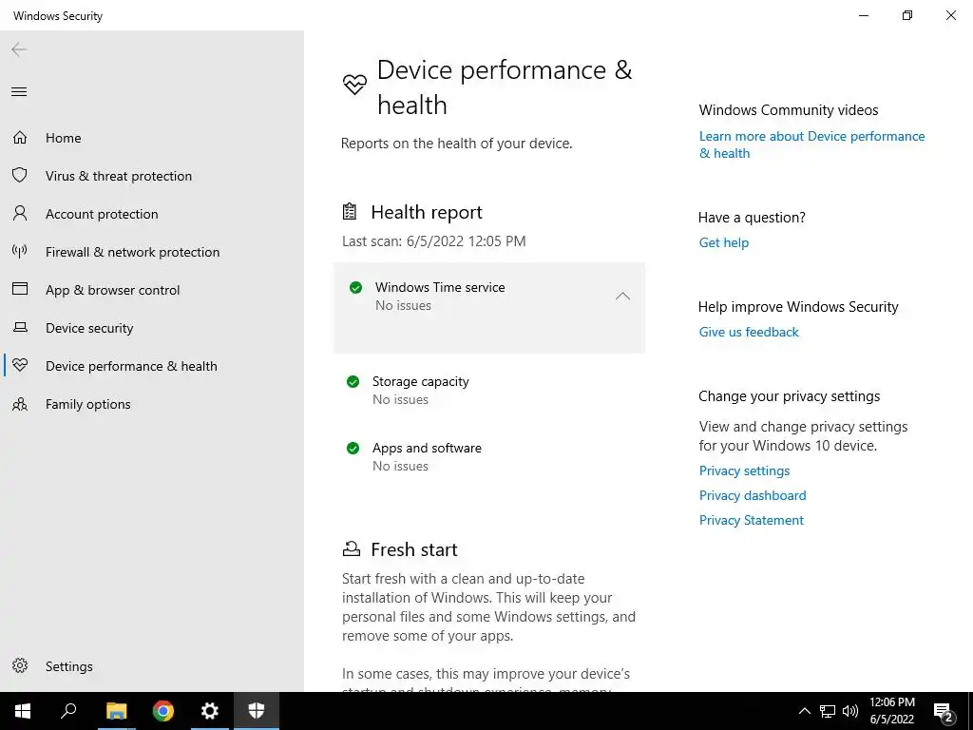Click the App & browser control window icon

tap(20, 289)
